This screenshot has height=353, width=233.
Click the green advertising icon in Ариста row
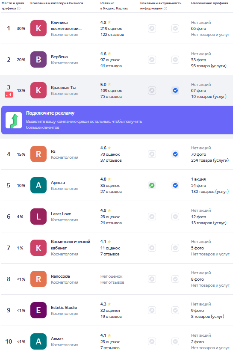(152, 186)
